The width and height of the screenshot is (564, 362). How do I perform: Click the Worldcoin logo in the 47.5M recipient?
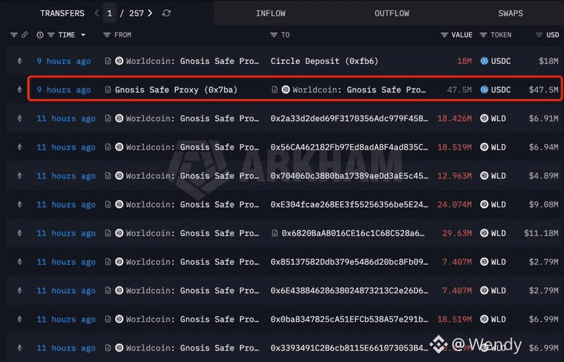(x=285, y=90)
